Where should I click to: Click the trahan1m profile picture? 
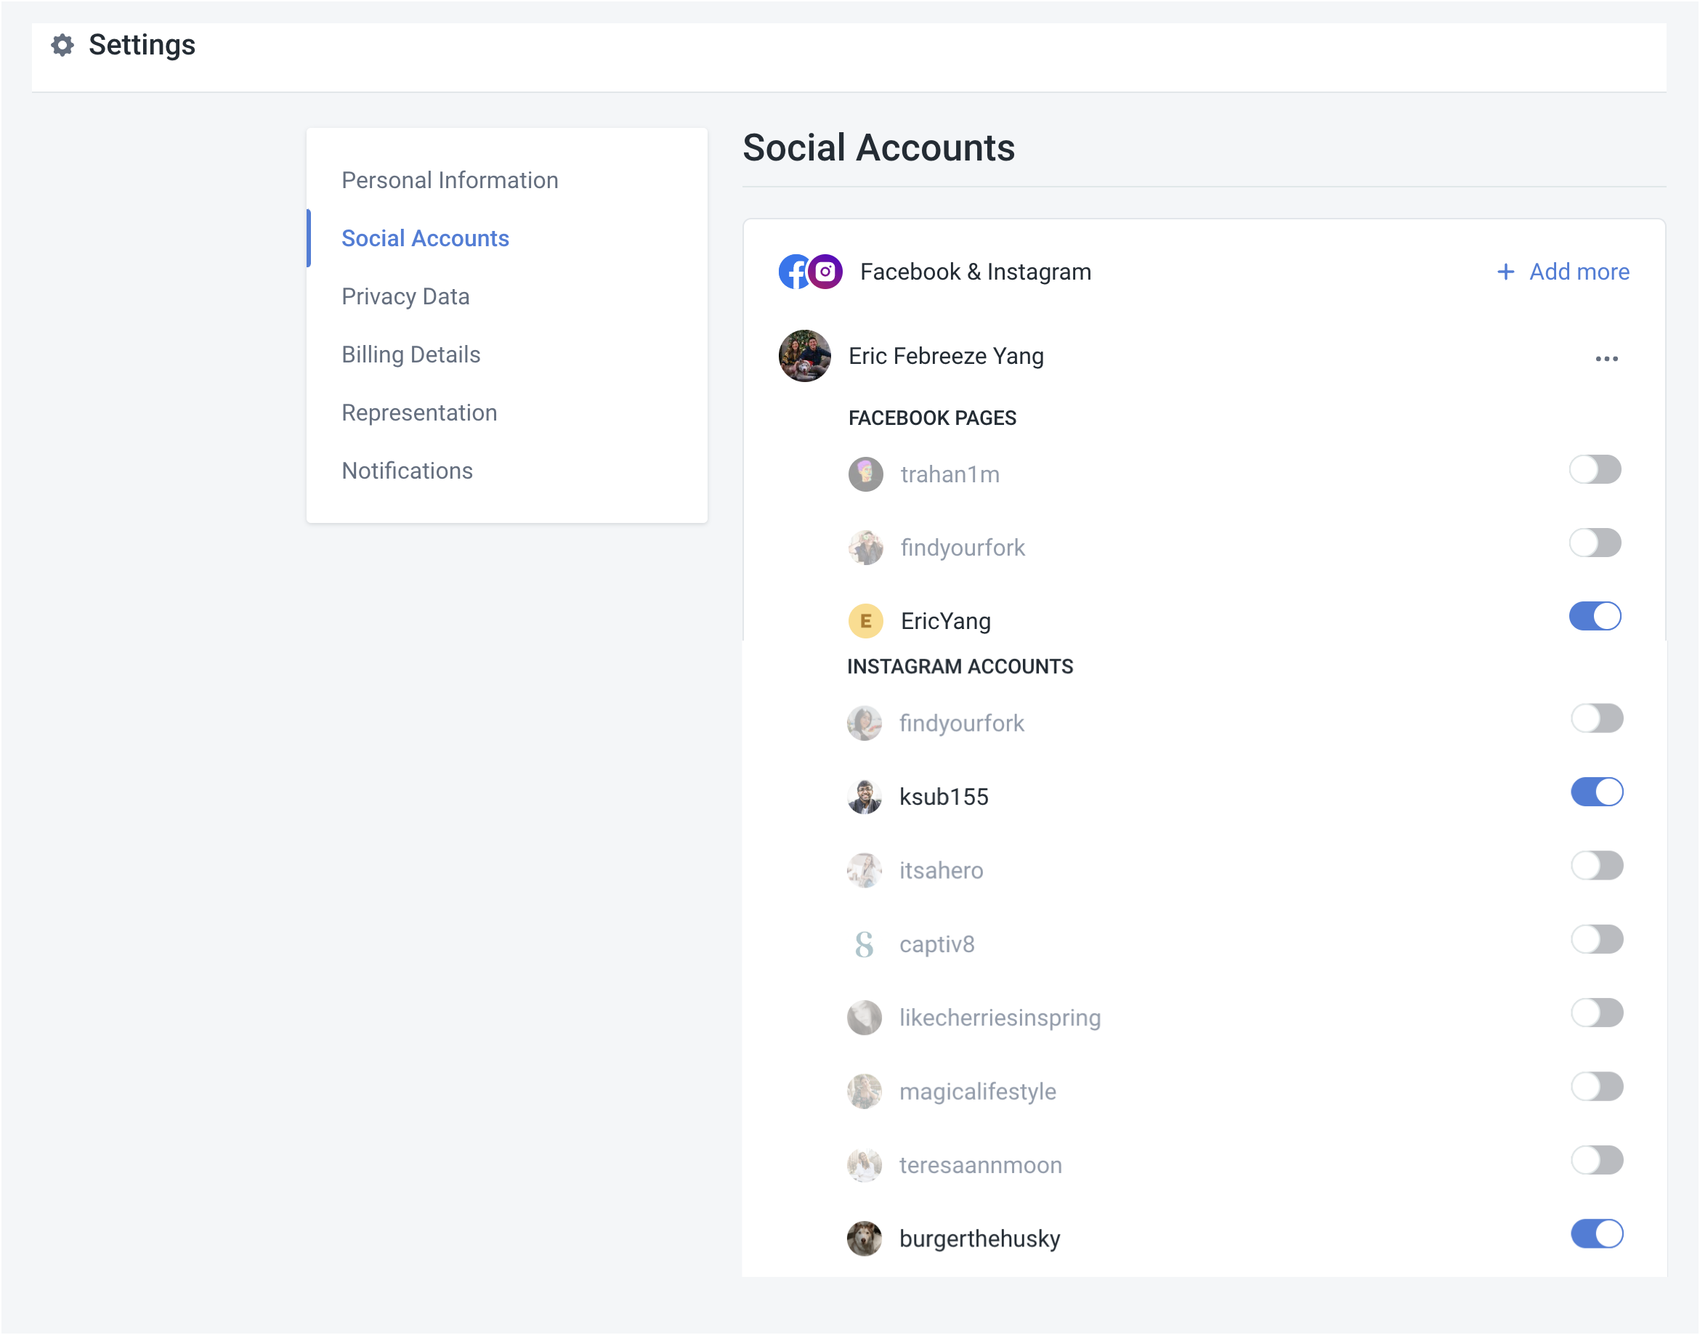[x=866, y=474]
